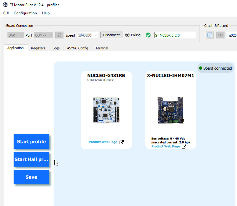The image size is (237, 206).
Task: Click the Board connected status label
Action: tap(218, 68)
